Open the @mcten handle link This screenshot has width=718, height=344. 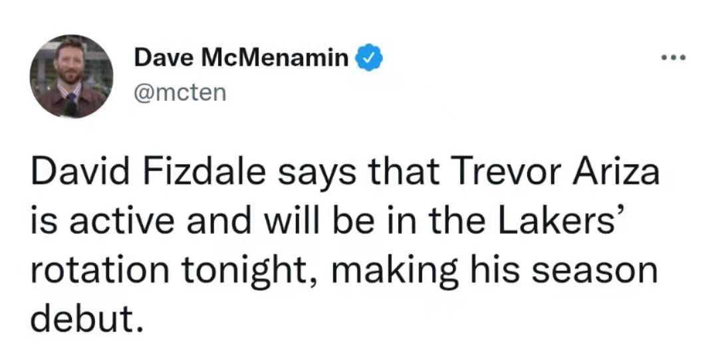click(x=180, y=93)
